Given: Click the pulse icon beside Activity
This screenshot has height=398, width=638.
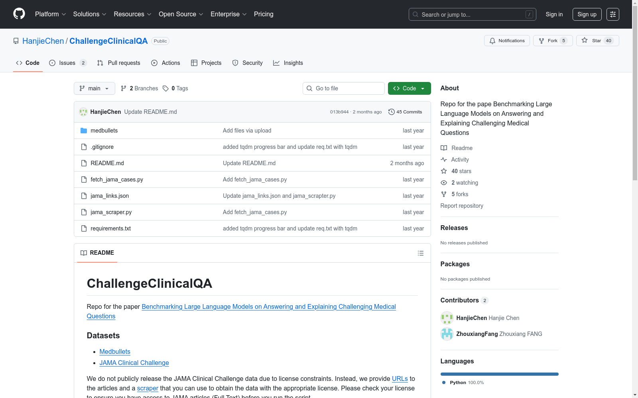Looking at the screenshot, I should (444, 160).
